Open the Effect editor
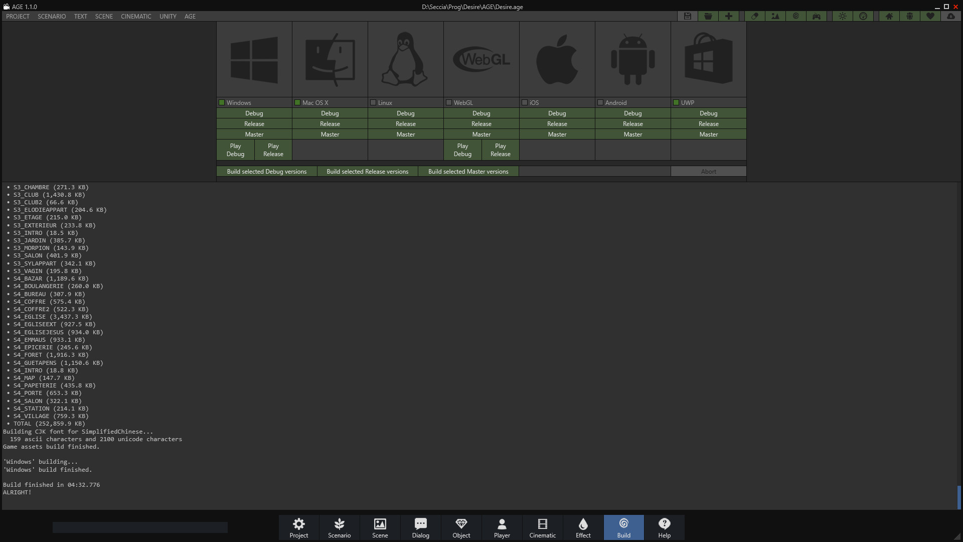This screenshot has width=963, height=542. coord(583,527)
